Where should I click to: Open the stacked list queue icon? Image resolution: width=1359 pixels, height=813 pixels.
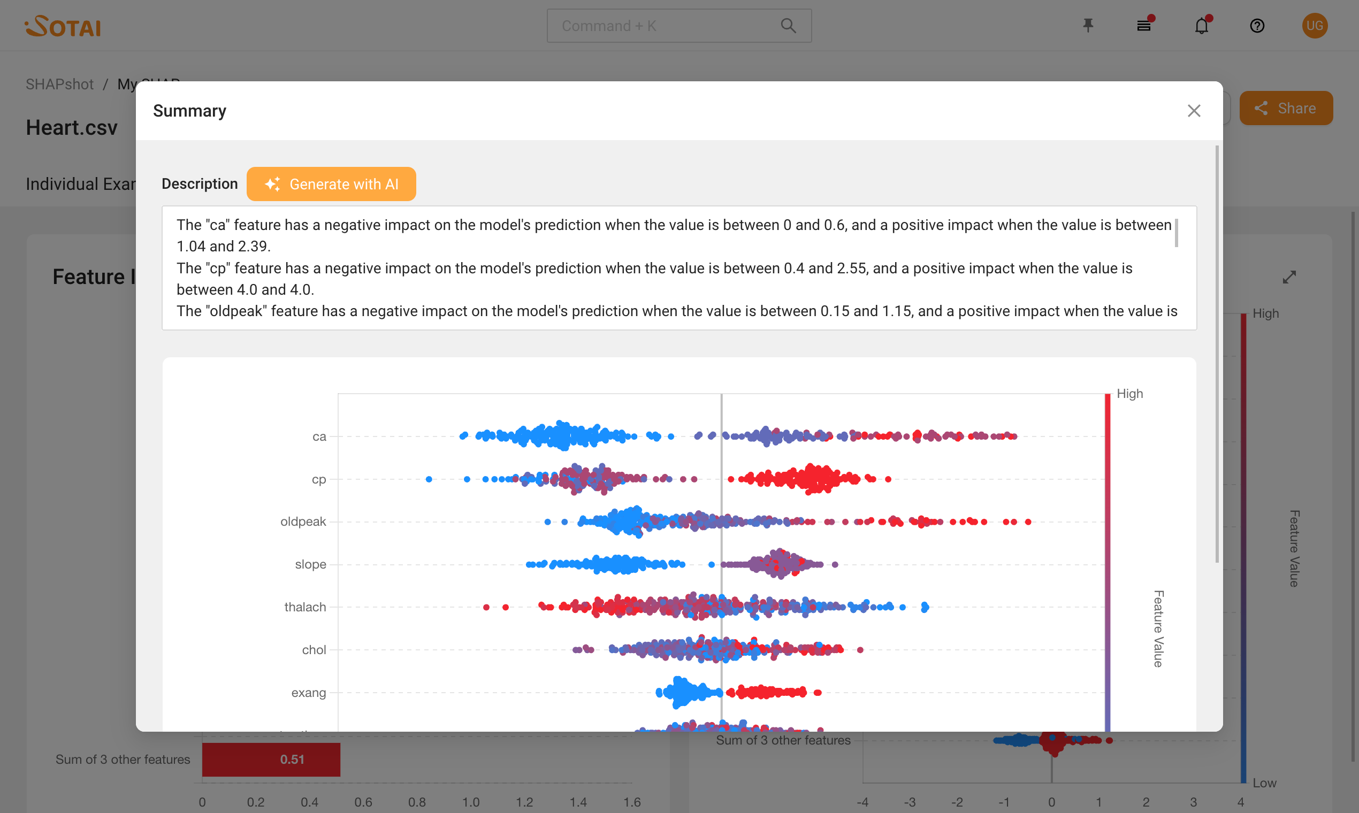(1143, 25)
